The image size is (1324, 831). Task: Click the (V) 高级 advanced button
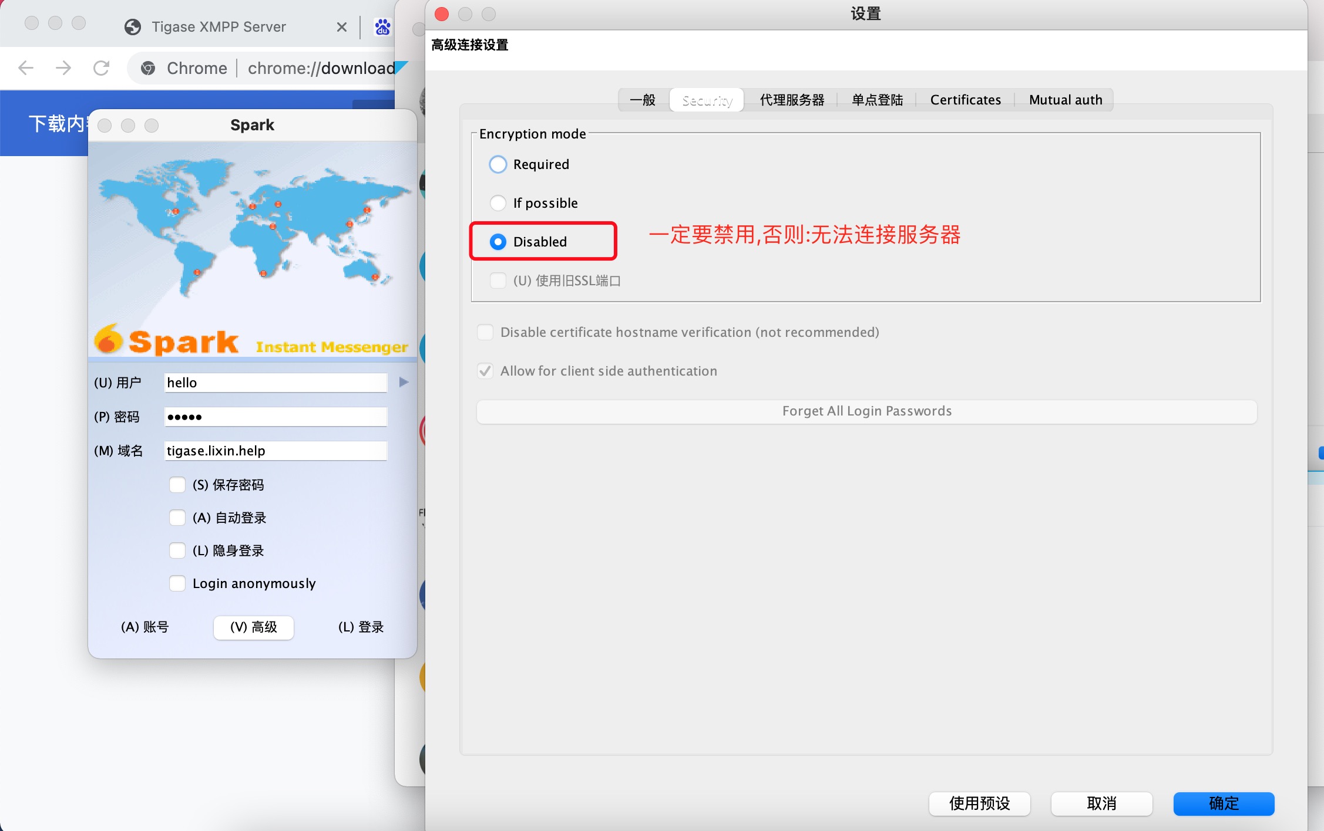click(253, 627)
